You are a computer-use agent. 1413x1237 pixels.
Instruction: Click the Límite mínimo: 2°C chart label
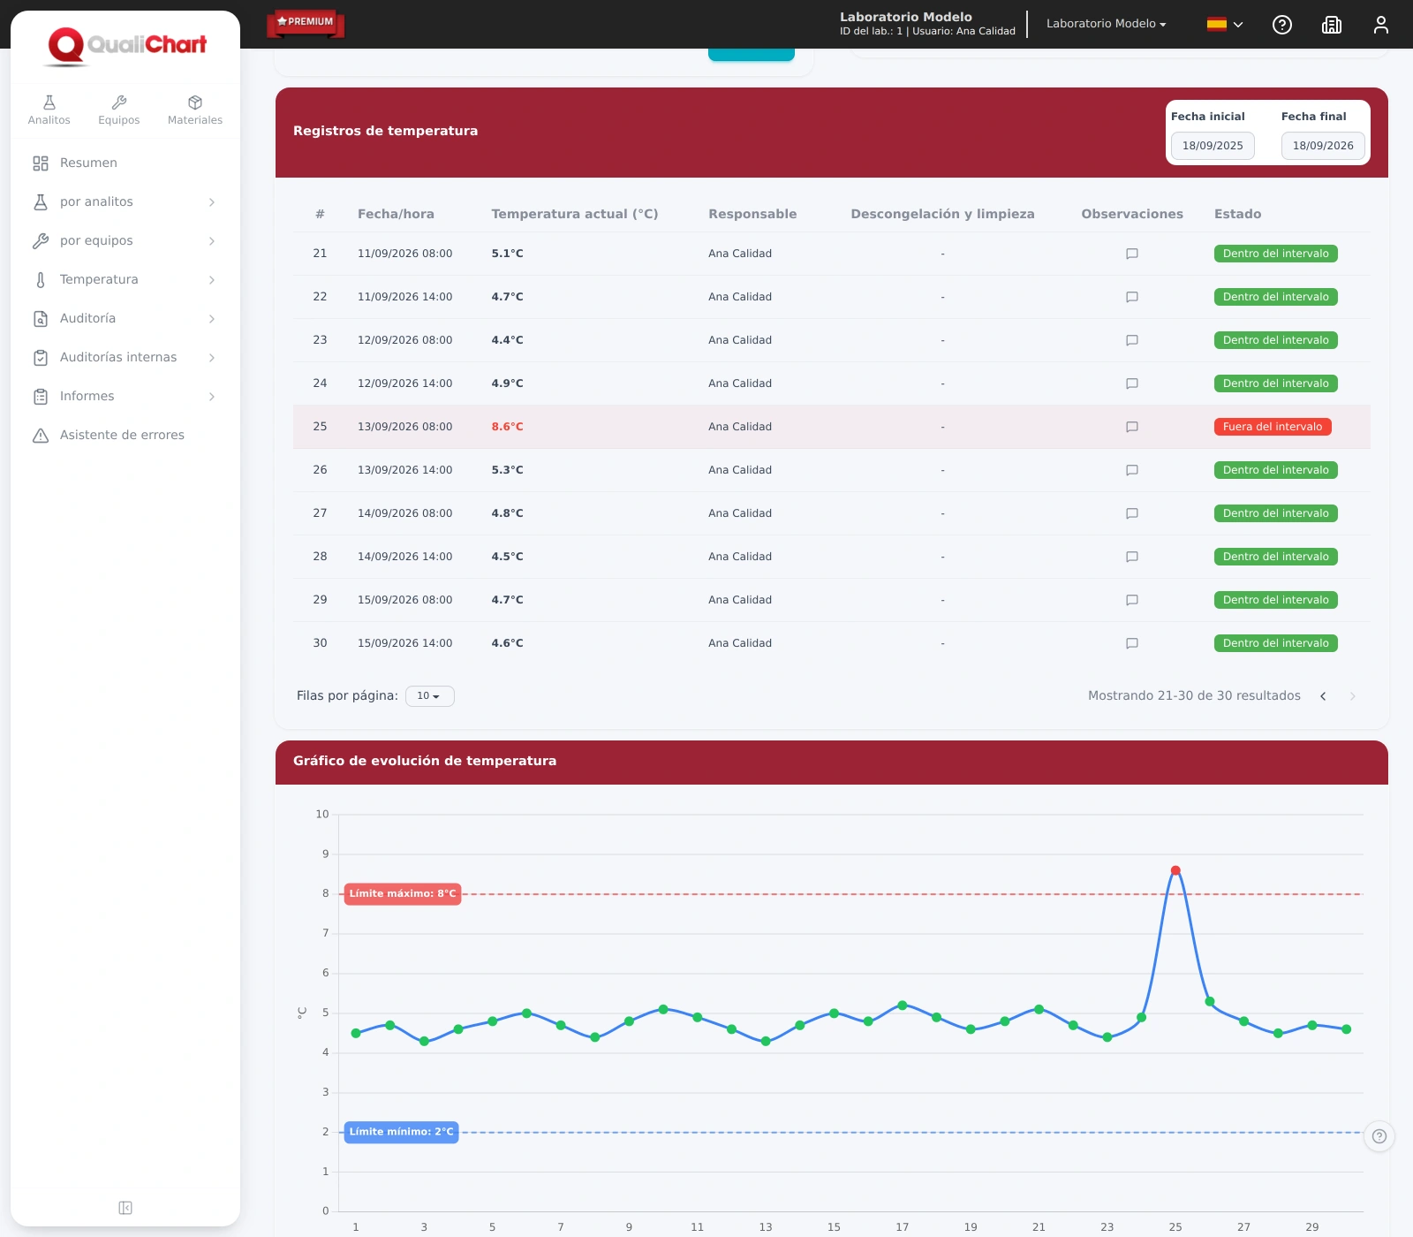[401, 1132]
